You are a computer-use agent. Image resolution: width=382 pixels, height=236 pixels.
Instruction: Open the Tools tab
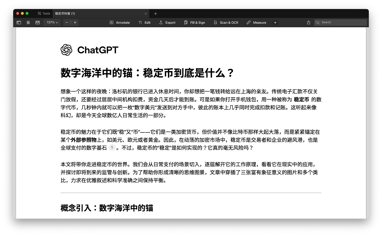pos(44,13)
